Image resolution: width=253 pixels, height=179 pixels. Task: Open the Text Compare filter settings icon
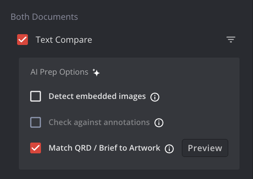[231, 40]
